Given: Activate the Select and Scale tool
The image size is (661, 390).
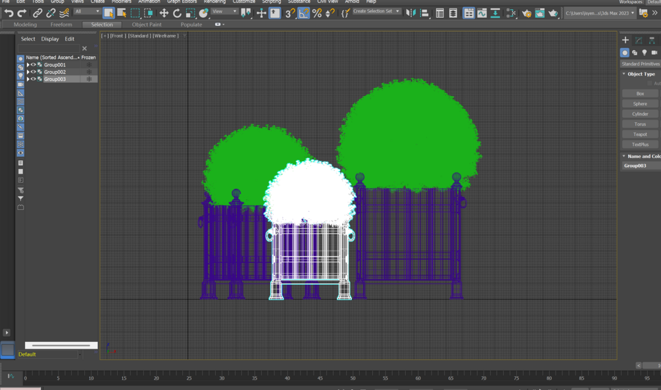Looking at the screenshot, I should (191, 13).
